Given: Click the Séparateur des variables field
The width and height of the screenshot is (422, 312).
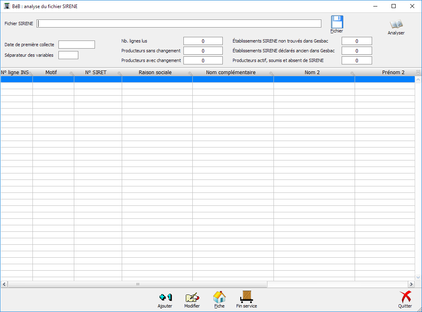Looking at the screenshot, I should pos(68,55).
